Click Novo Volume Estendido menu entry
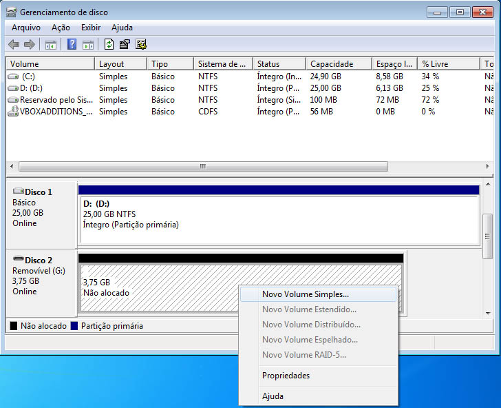This screenshot has height=408, width=501. [x=318, y=309]
